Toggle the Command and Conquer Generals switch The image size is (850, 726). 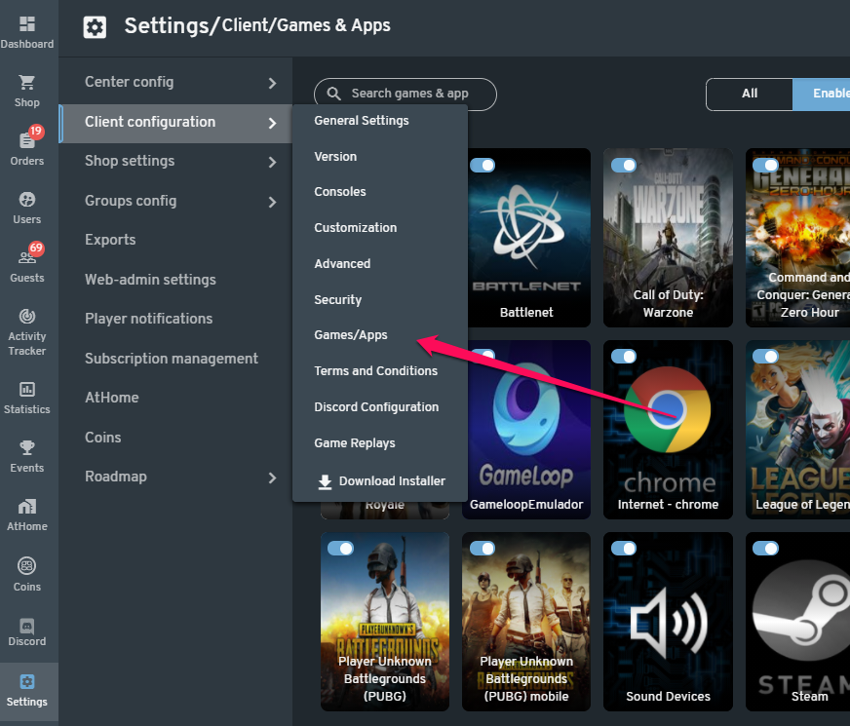point(765,165)
